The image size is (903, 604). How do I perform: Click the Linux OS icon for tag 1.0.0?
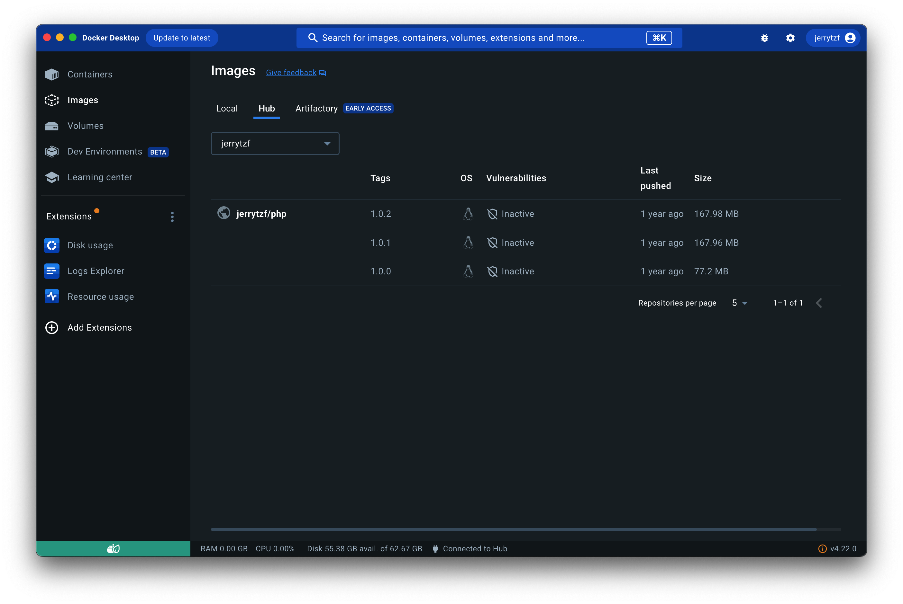pyautogui.click(x=468, y=271)
